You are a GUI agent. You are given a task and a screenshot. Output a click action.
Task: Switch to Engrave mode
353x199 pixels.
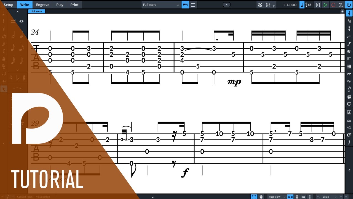click(x=43, y=5)
